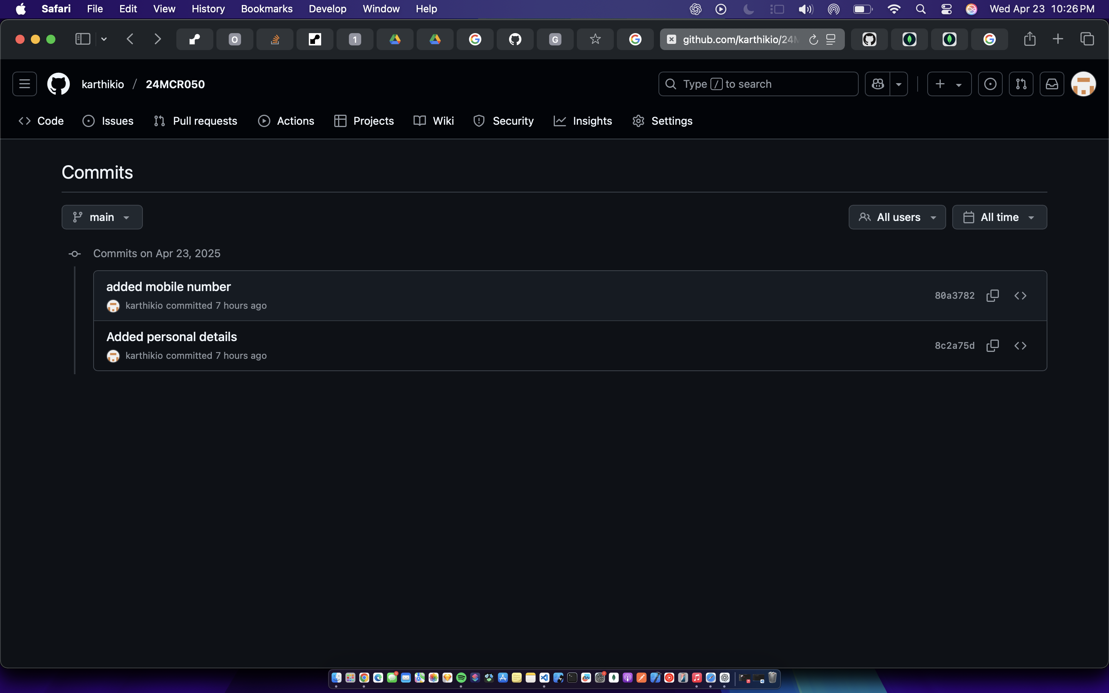
Task: Click karthikio author on personal details commit
Action: (144, 356)
